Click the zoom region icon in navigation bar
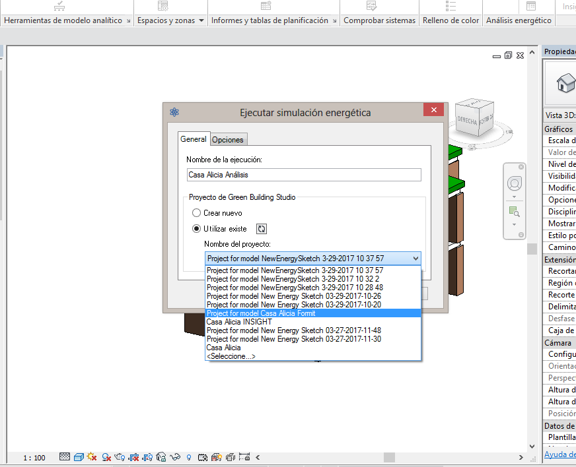 point(515,212)
